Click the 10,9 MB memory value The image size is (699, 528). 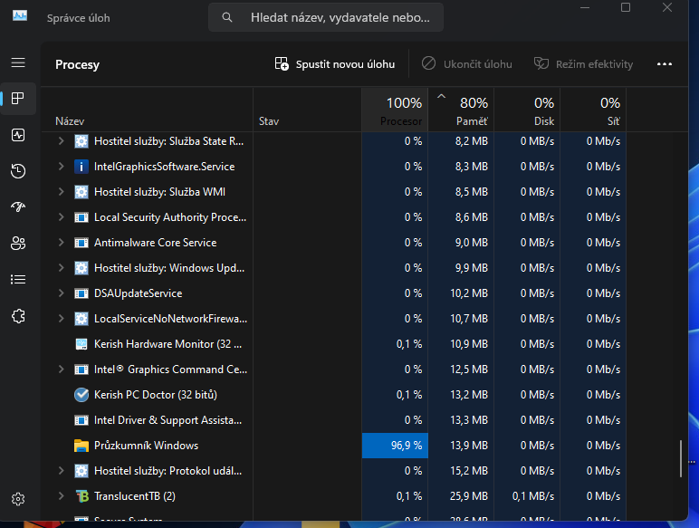pos(469,344)
